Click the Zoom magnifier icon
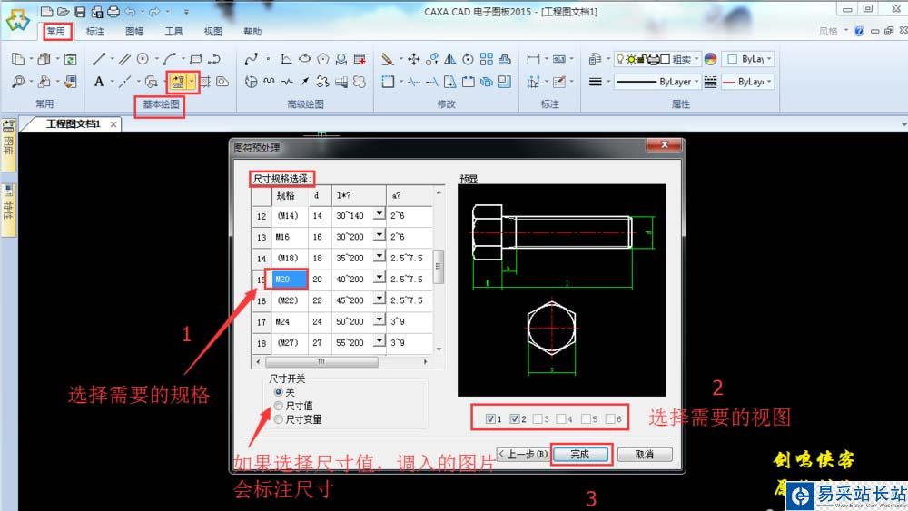 [x=18, y=82]
